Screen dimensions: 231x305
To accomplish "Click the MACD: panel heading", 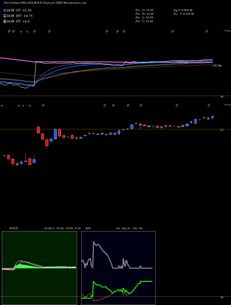I will pos(13,228).
